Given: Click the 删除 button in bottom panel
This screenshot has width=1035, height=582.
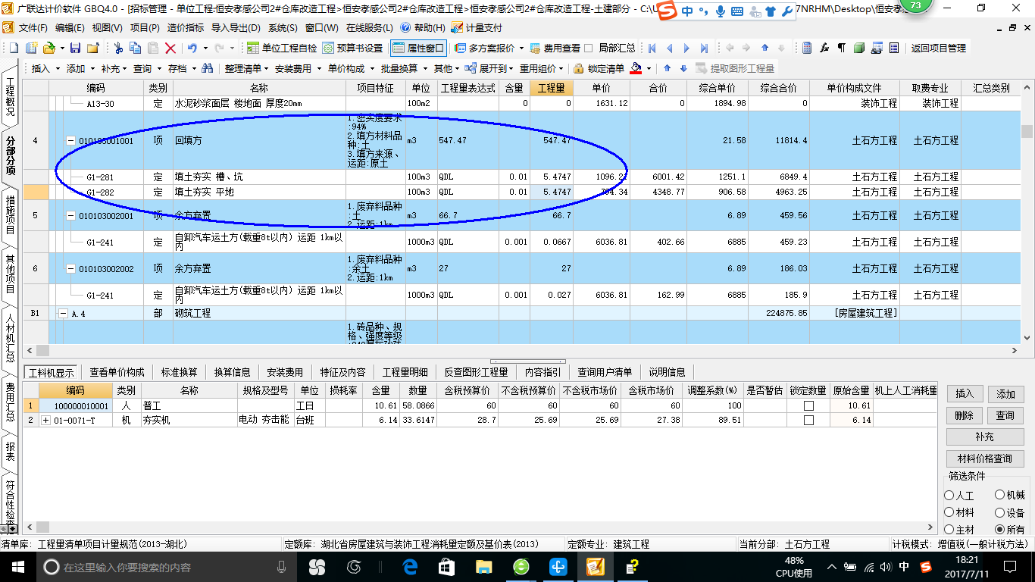Looking at the screenshot, I should (x=964, y=415).
